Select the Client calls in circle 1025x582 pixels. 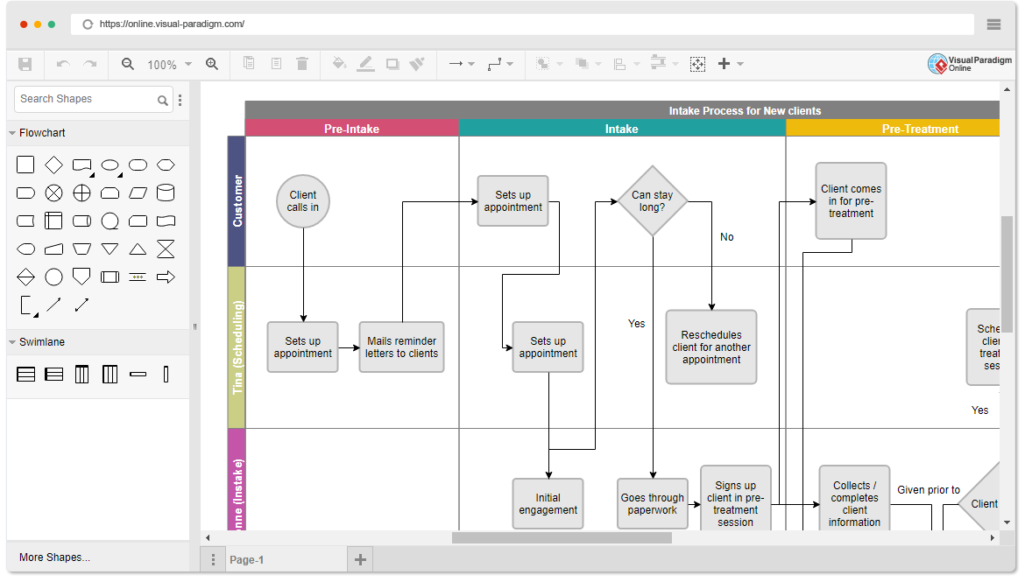tap(302, 201)
